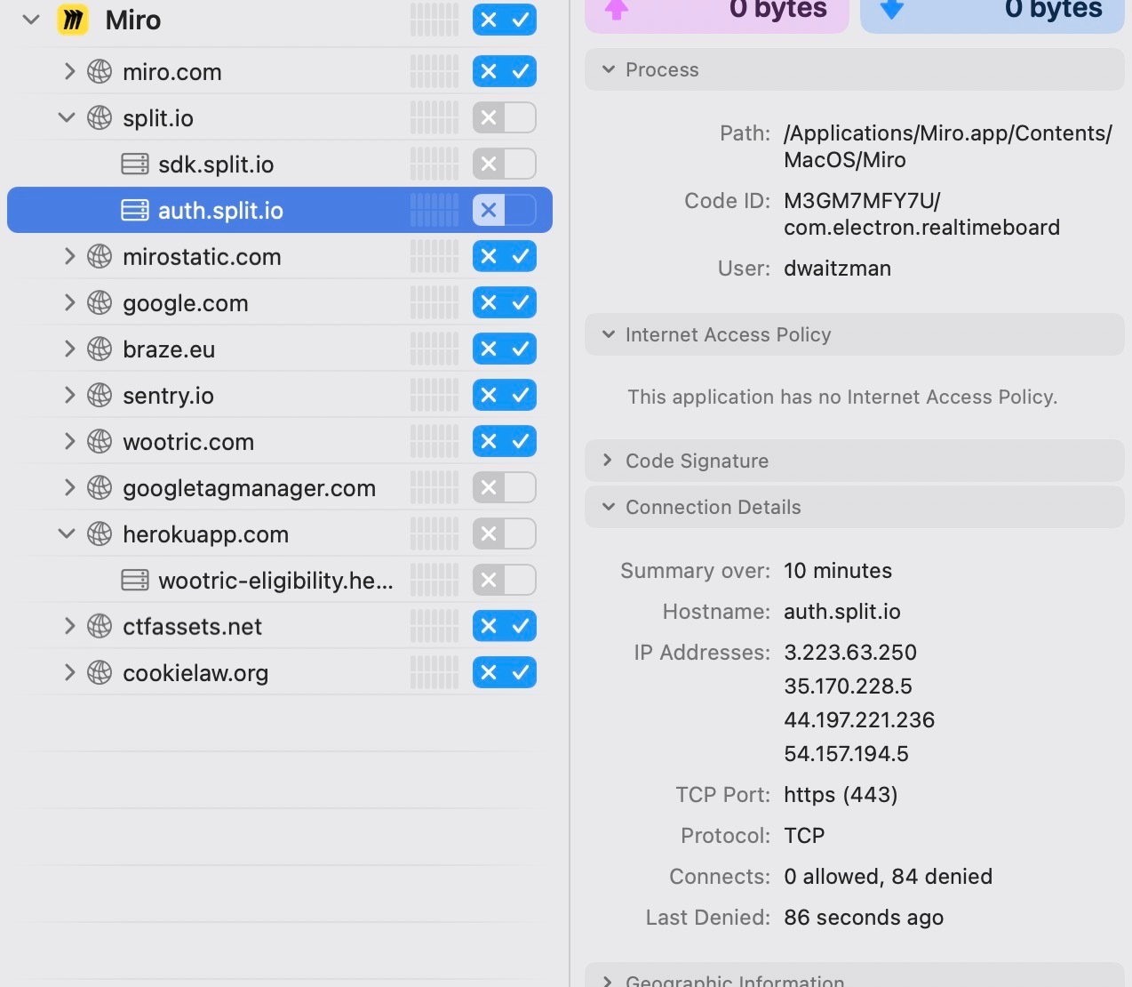This screenshot has width=1132, height=987.
Task: Click the download arrow icon
Action: (x=892, y=9)
